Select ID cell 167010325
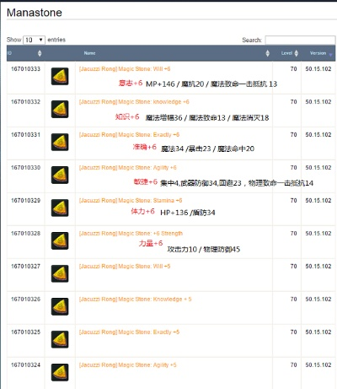Viewport: 337px width, 389px height. click(25, 332)
